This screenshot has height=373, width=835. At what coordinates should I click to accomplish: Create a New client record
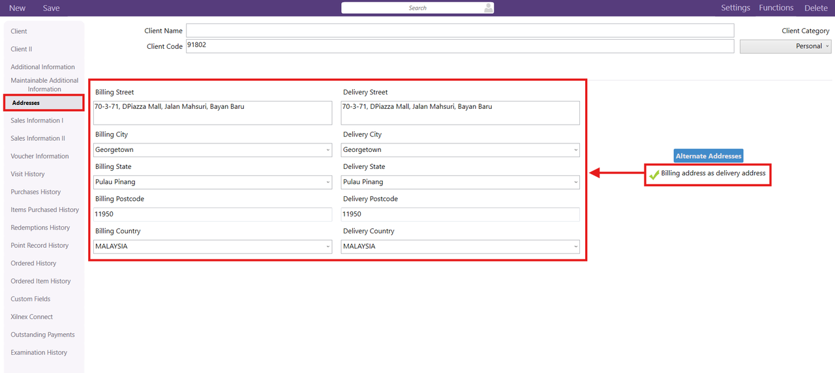click(x=18, y=8)
